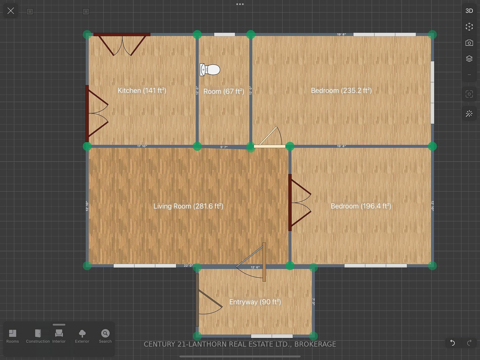Select the 22' 0" wall dimension
The width and height of the screenshot is (480, 360).
tap(188, 266)
